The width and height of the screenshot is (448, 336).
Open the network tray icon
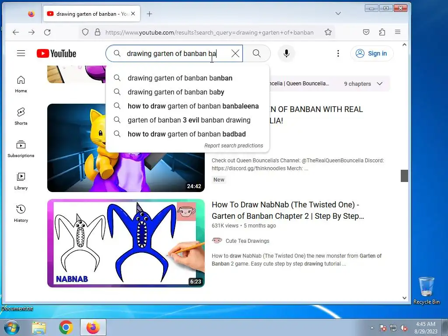click(x=393, y=328)
